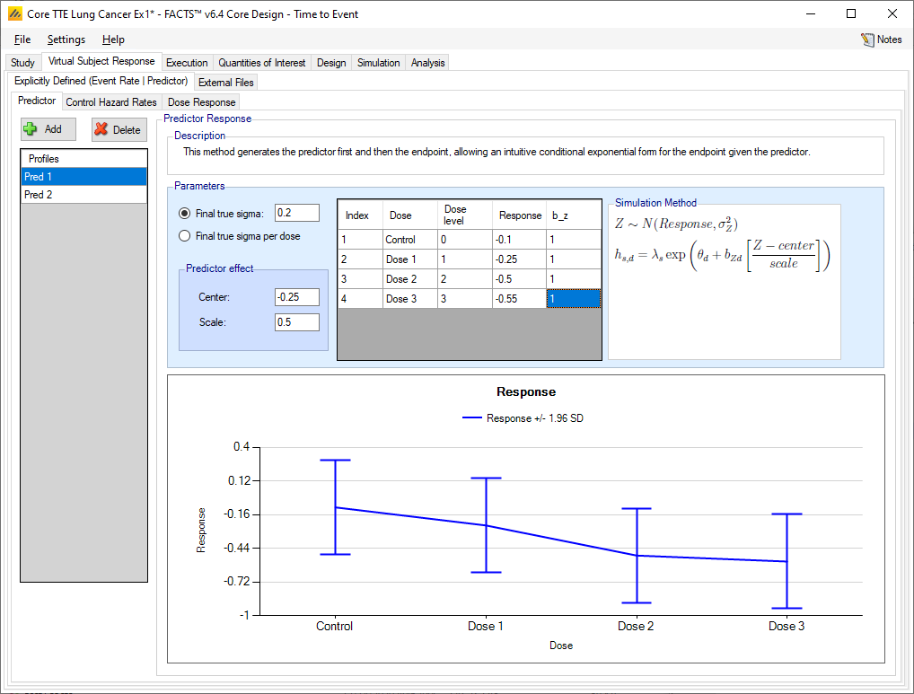Edit the Center value field
Image resolution: width=914 pixels, height=694 pixels.
click(x=296, y=297)
